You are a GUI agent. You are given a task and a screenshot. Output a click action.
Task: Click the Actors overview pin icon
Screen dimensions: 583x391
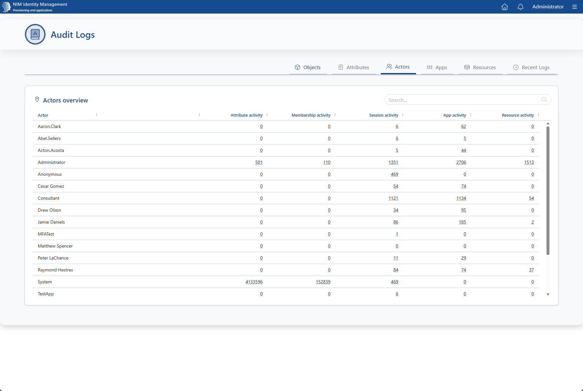pos(37,100)
